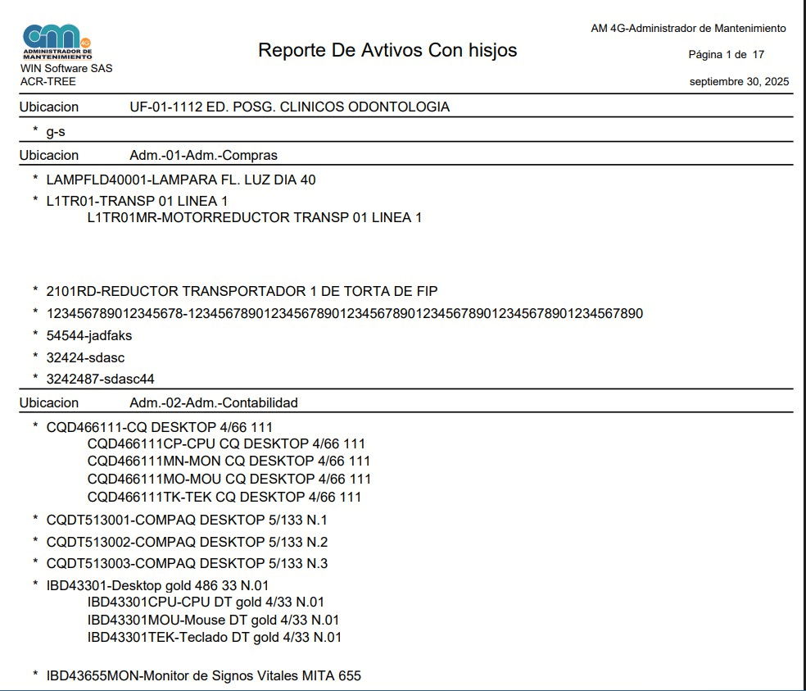This screenshot has height=691, width=806.
Task: Select the '54544-jadfaks' asset entry
Action: pos(88,335)
